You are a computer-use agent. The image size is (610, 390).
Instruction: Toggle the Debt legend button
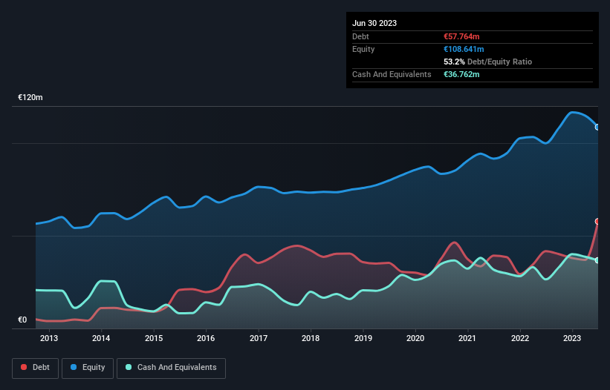pyautogui.click(x=36, y=368)
